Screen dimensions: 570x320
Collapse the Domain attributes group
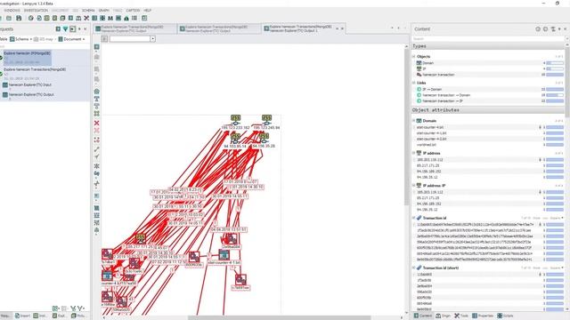tap(413, 121)
